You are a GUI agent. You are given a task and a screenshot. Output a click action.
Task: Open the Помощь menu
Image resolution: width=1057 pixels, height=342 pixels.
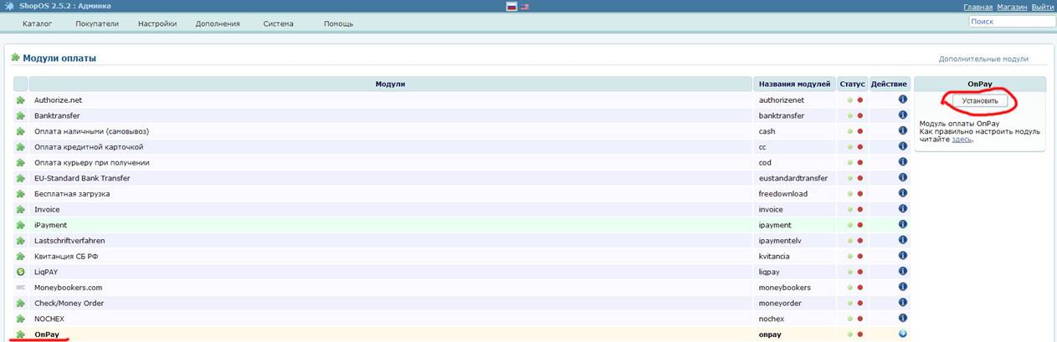(338, 23)
